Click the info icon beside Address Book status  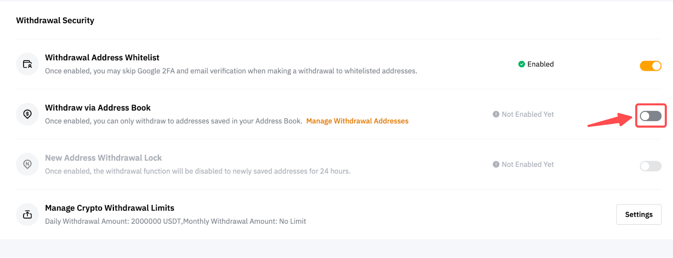click(x=496, y=114)
